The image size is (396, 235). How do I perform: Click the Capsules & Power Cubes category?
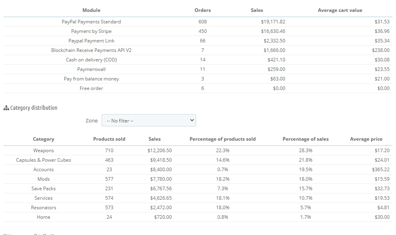click(44, 160)
